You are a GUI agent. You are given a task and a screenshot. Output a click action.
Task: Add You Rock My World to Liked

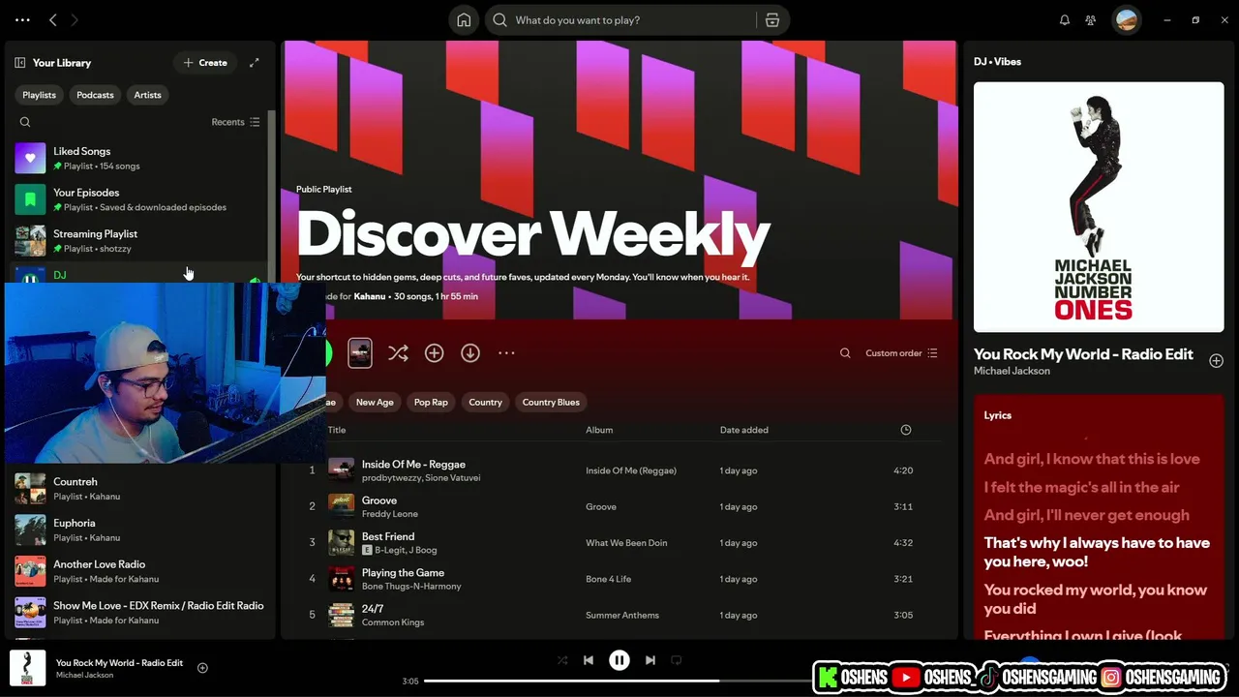tap(1216, 360)
